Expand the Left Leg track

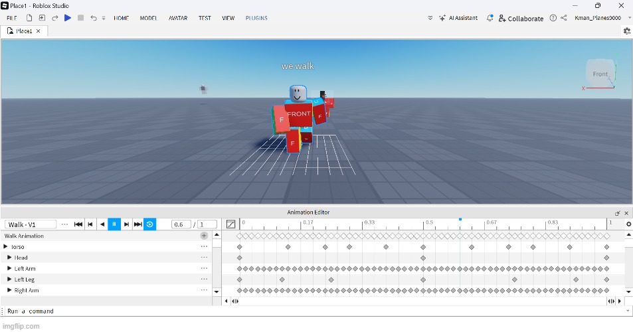pos(9,279)
